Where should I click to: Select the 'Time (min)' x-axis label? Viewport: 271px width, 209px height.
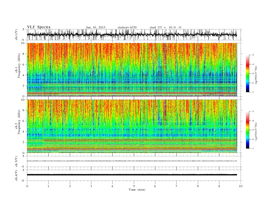(137, 190)
